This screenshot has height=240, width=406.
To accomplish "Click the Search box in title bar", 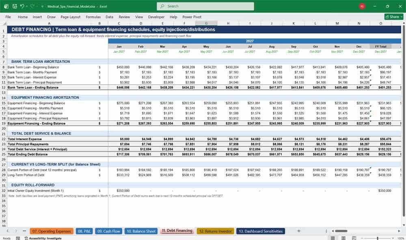I will point(205,6).
